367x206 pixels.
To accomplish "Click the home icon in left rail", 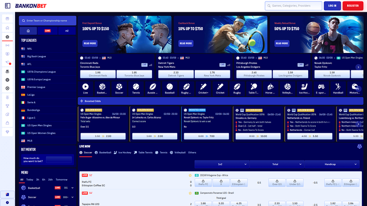I will click(8, 28).
